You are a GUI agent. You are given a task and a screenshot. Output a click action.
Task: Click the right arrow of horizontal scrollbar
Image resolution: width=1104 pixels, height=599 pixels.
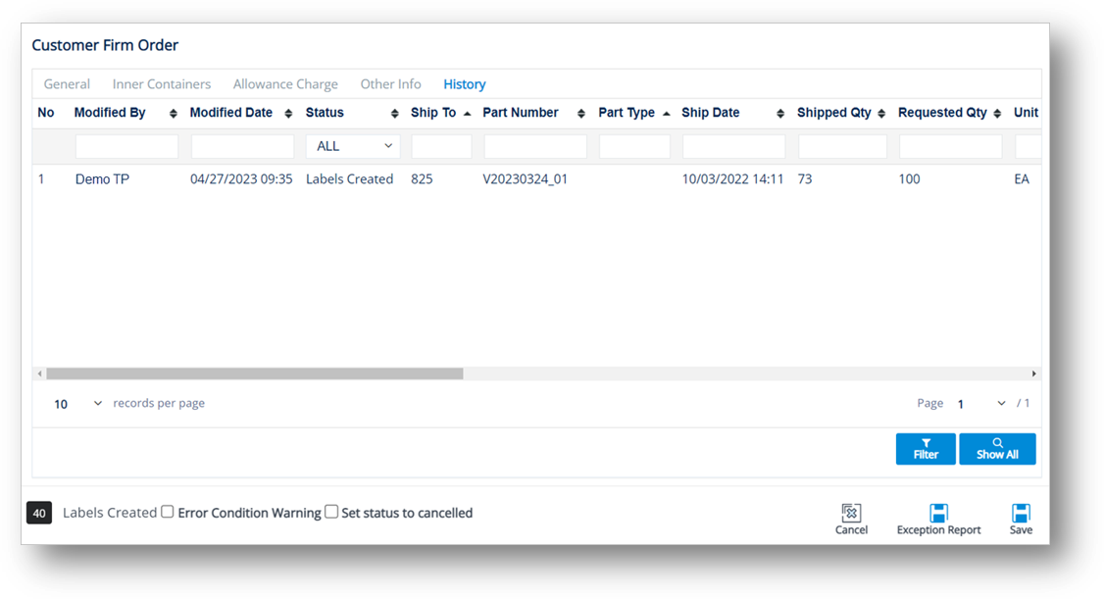(x=1033, y=374)
